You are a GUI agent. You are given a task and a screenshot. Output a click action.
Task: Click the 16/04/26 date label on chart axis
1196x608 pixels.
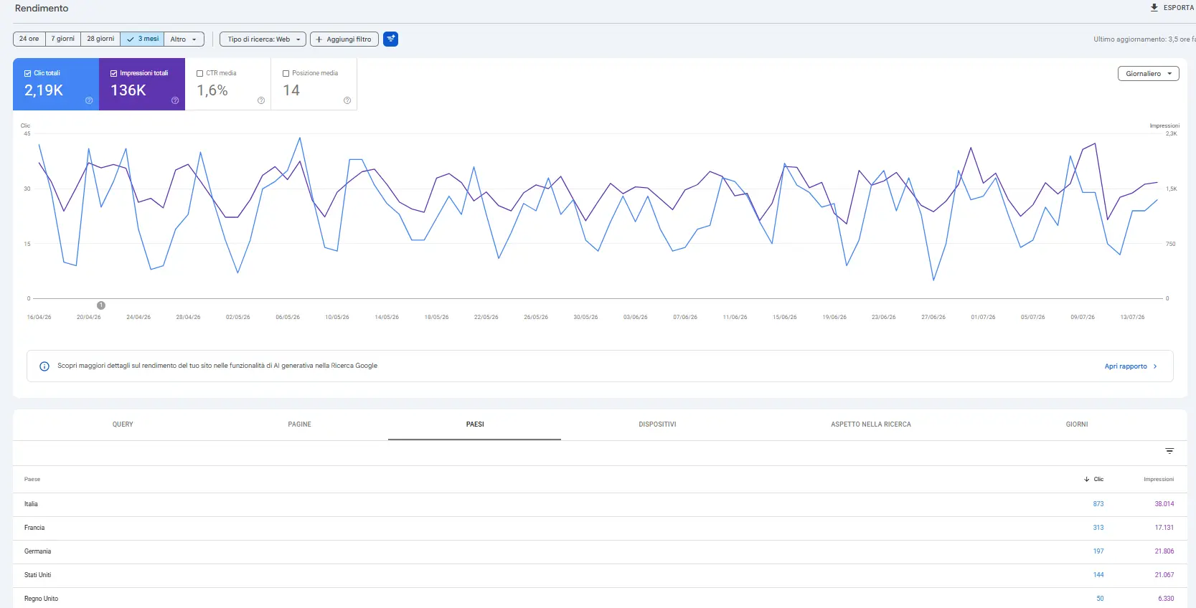(39, 317)
